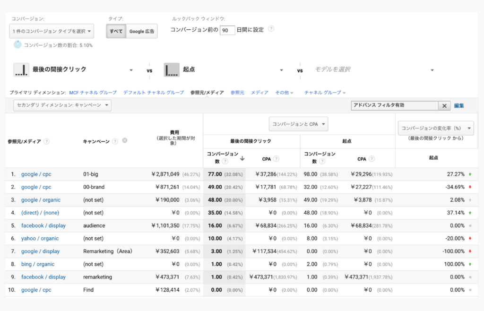
Task: Switch to MCF チャネル グループ dimension
Action: coord(93,93)
